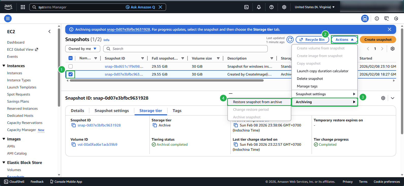Click the sidebar vertical scrollbar
Image resolution: width=404 pixels, height=186 pixels.
[59, 67]
